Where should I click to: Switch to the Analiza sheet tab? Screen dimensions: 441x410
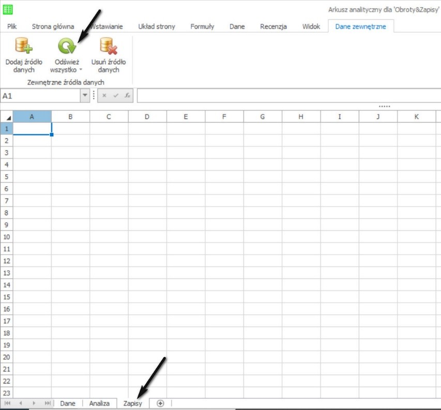tap(99, 403)
